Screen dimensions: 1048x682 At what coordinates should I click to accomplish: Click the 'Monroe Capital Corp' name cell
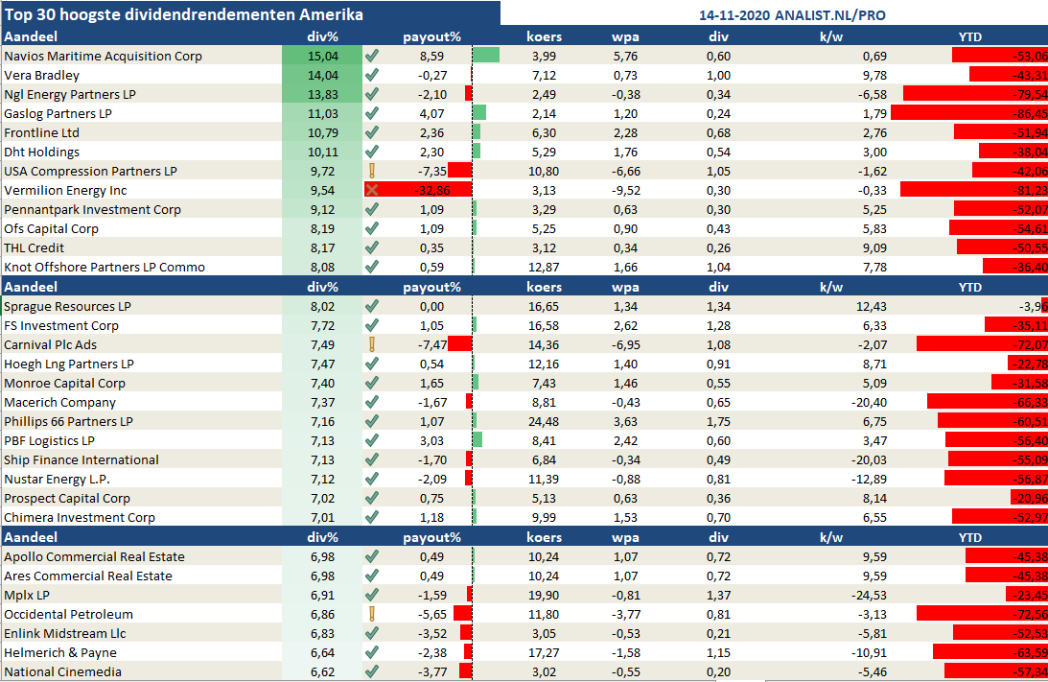[65, 384]
